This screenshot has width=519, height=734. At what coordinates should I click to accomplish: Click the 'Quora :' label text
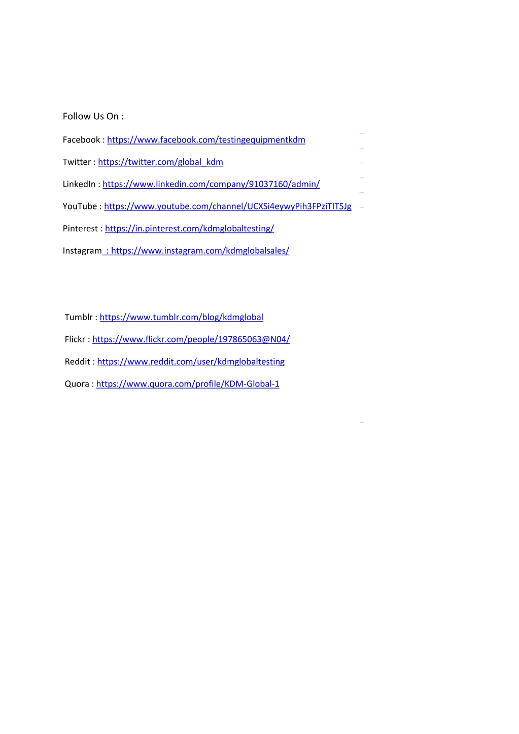[x=80, y=384]
